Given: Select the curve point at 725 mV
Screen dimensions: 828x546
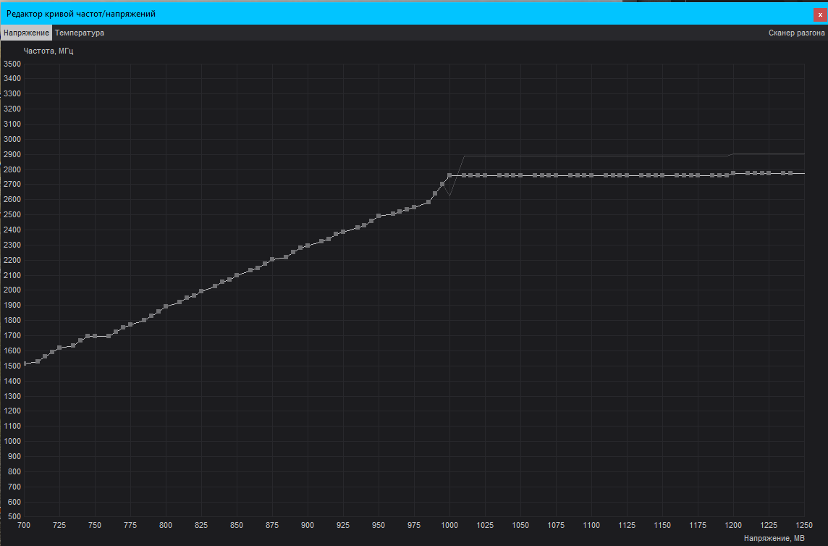Looking at the screenshot, I should pos(59,348).
